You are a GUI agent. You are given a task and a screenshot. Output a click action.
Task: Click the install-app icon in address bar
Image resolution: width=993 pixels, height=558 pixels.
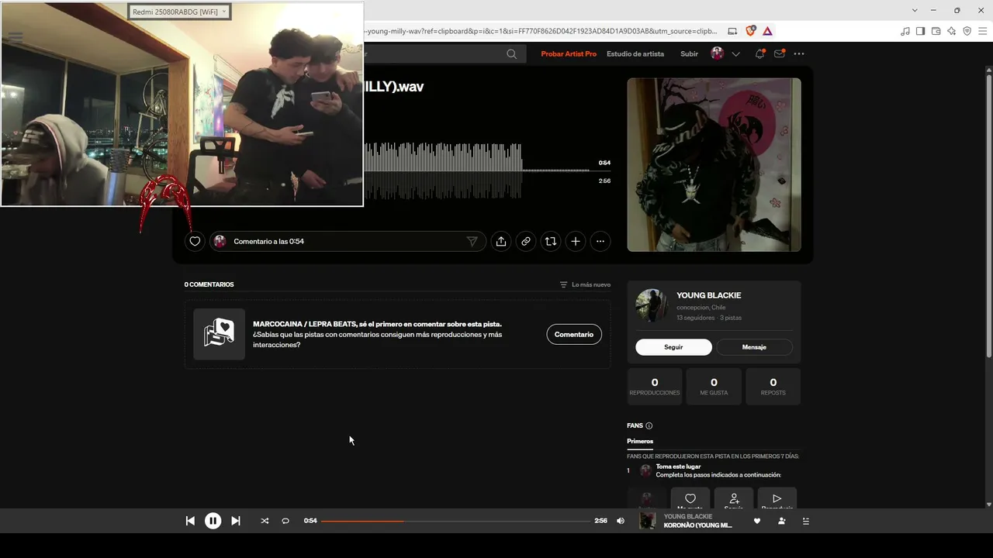click(732, 31)
